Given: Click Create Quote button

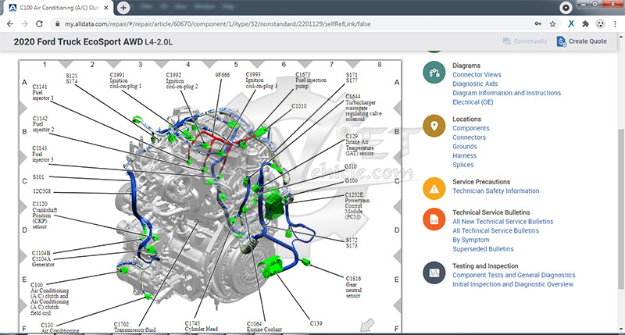Looking at the screenshot, I should pos(581,41).
